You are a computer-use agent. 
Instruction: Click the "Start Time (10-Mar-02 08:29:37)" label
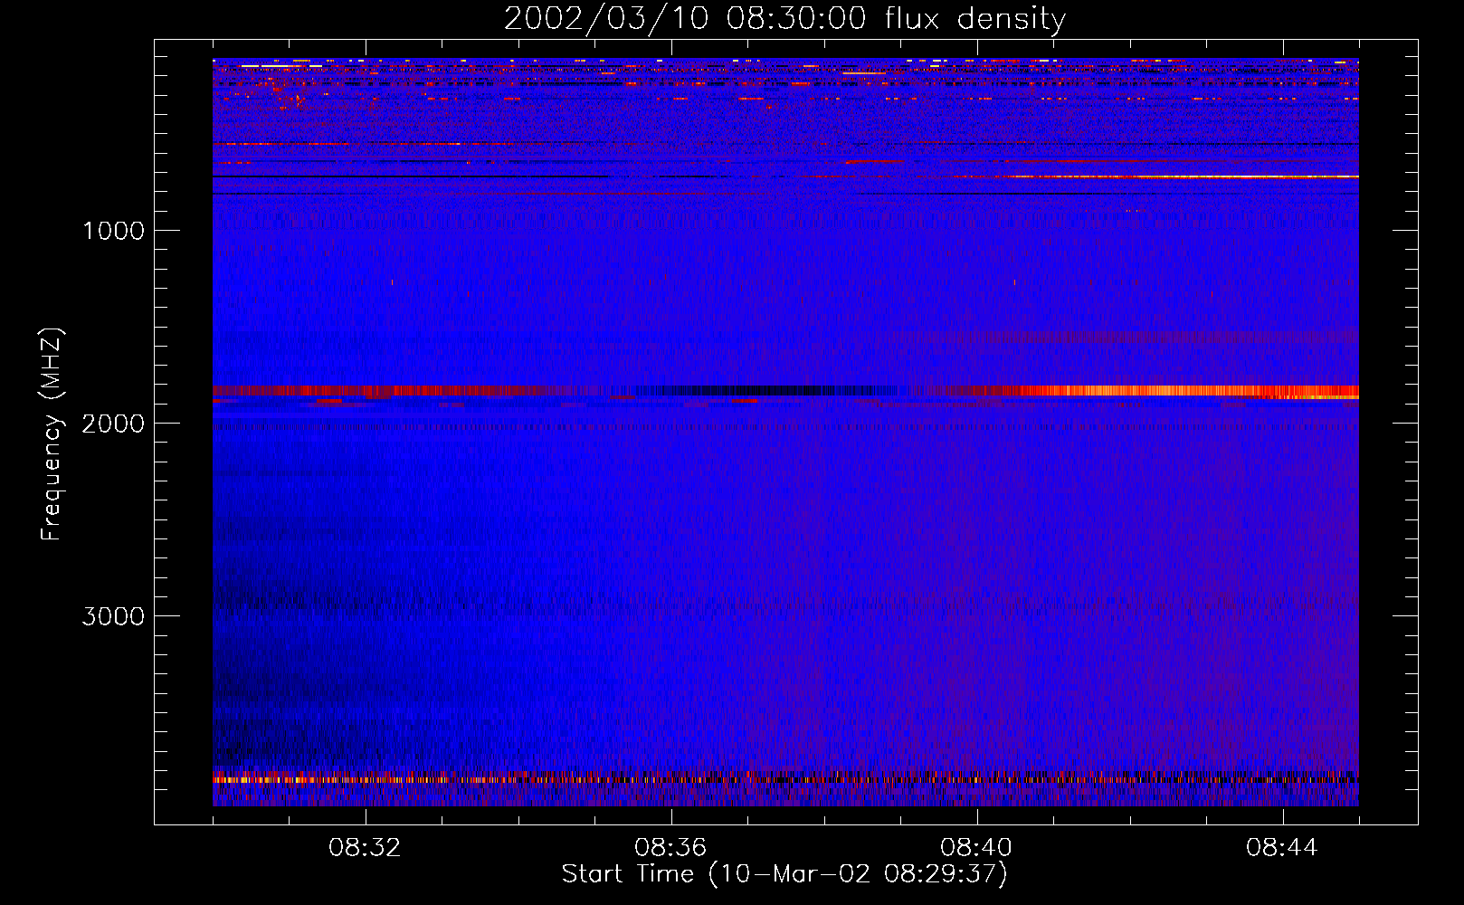[x=784, y=874]
